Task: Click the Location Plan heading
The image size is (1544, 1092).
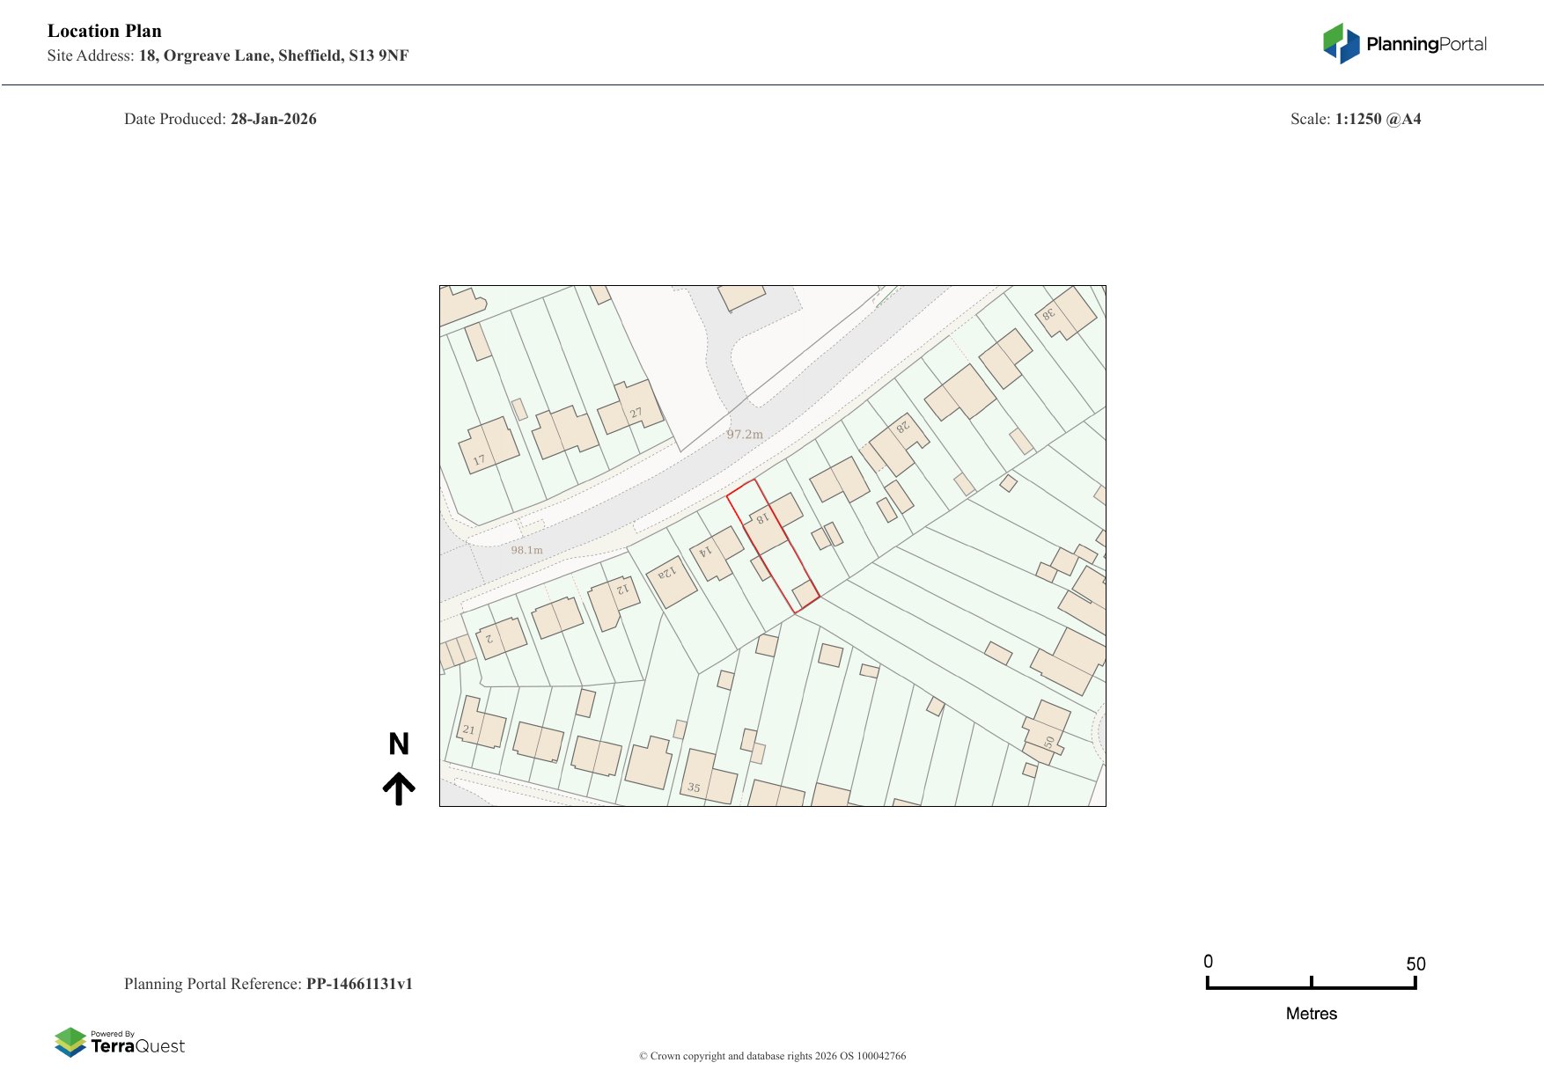Action: point(105,31)
